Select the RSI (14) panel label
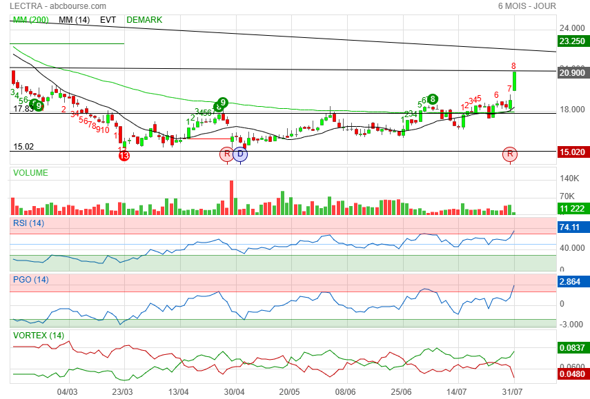Viewport: 590px width, 399px height. (x=28, y=223)
